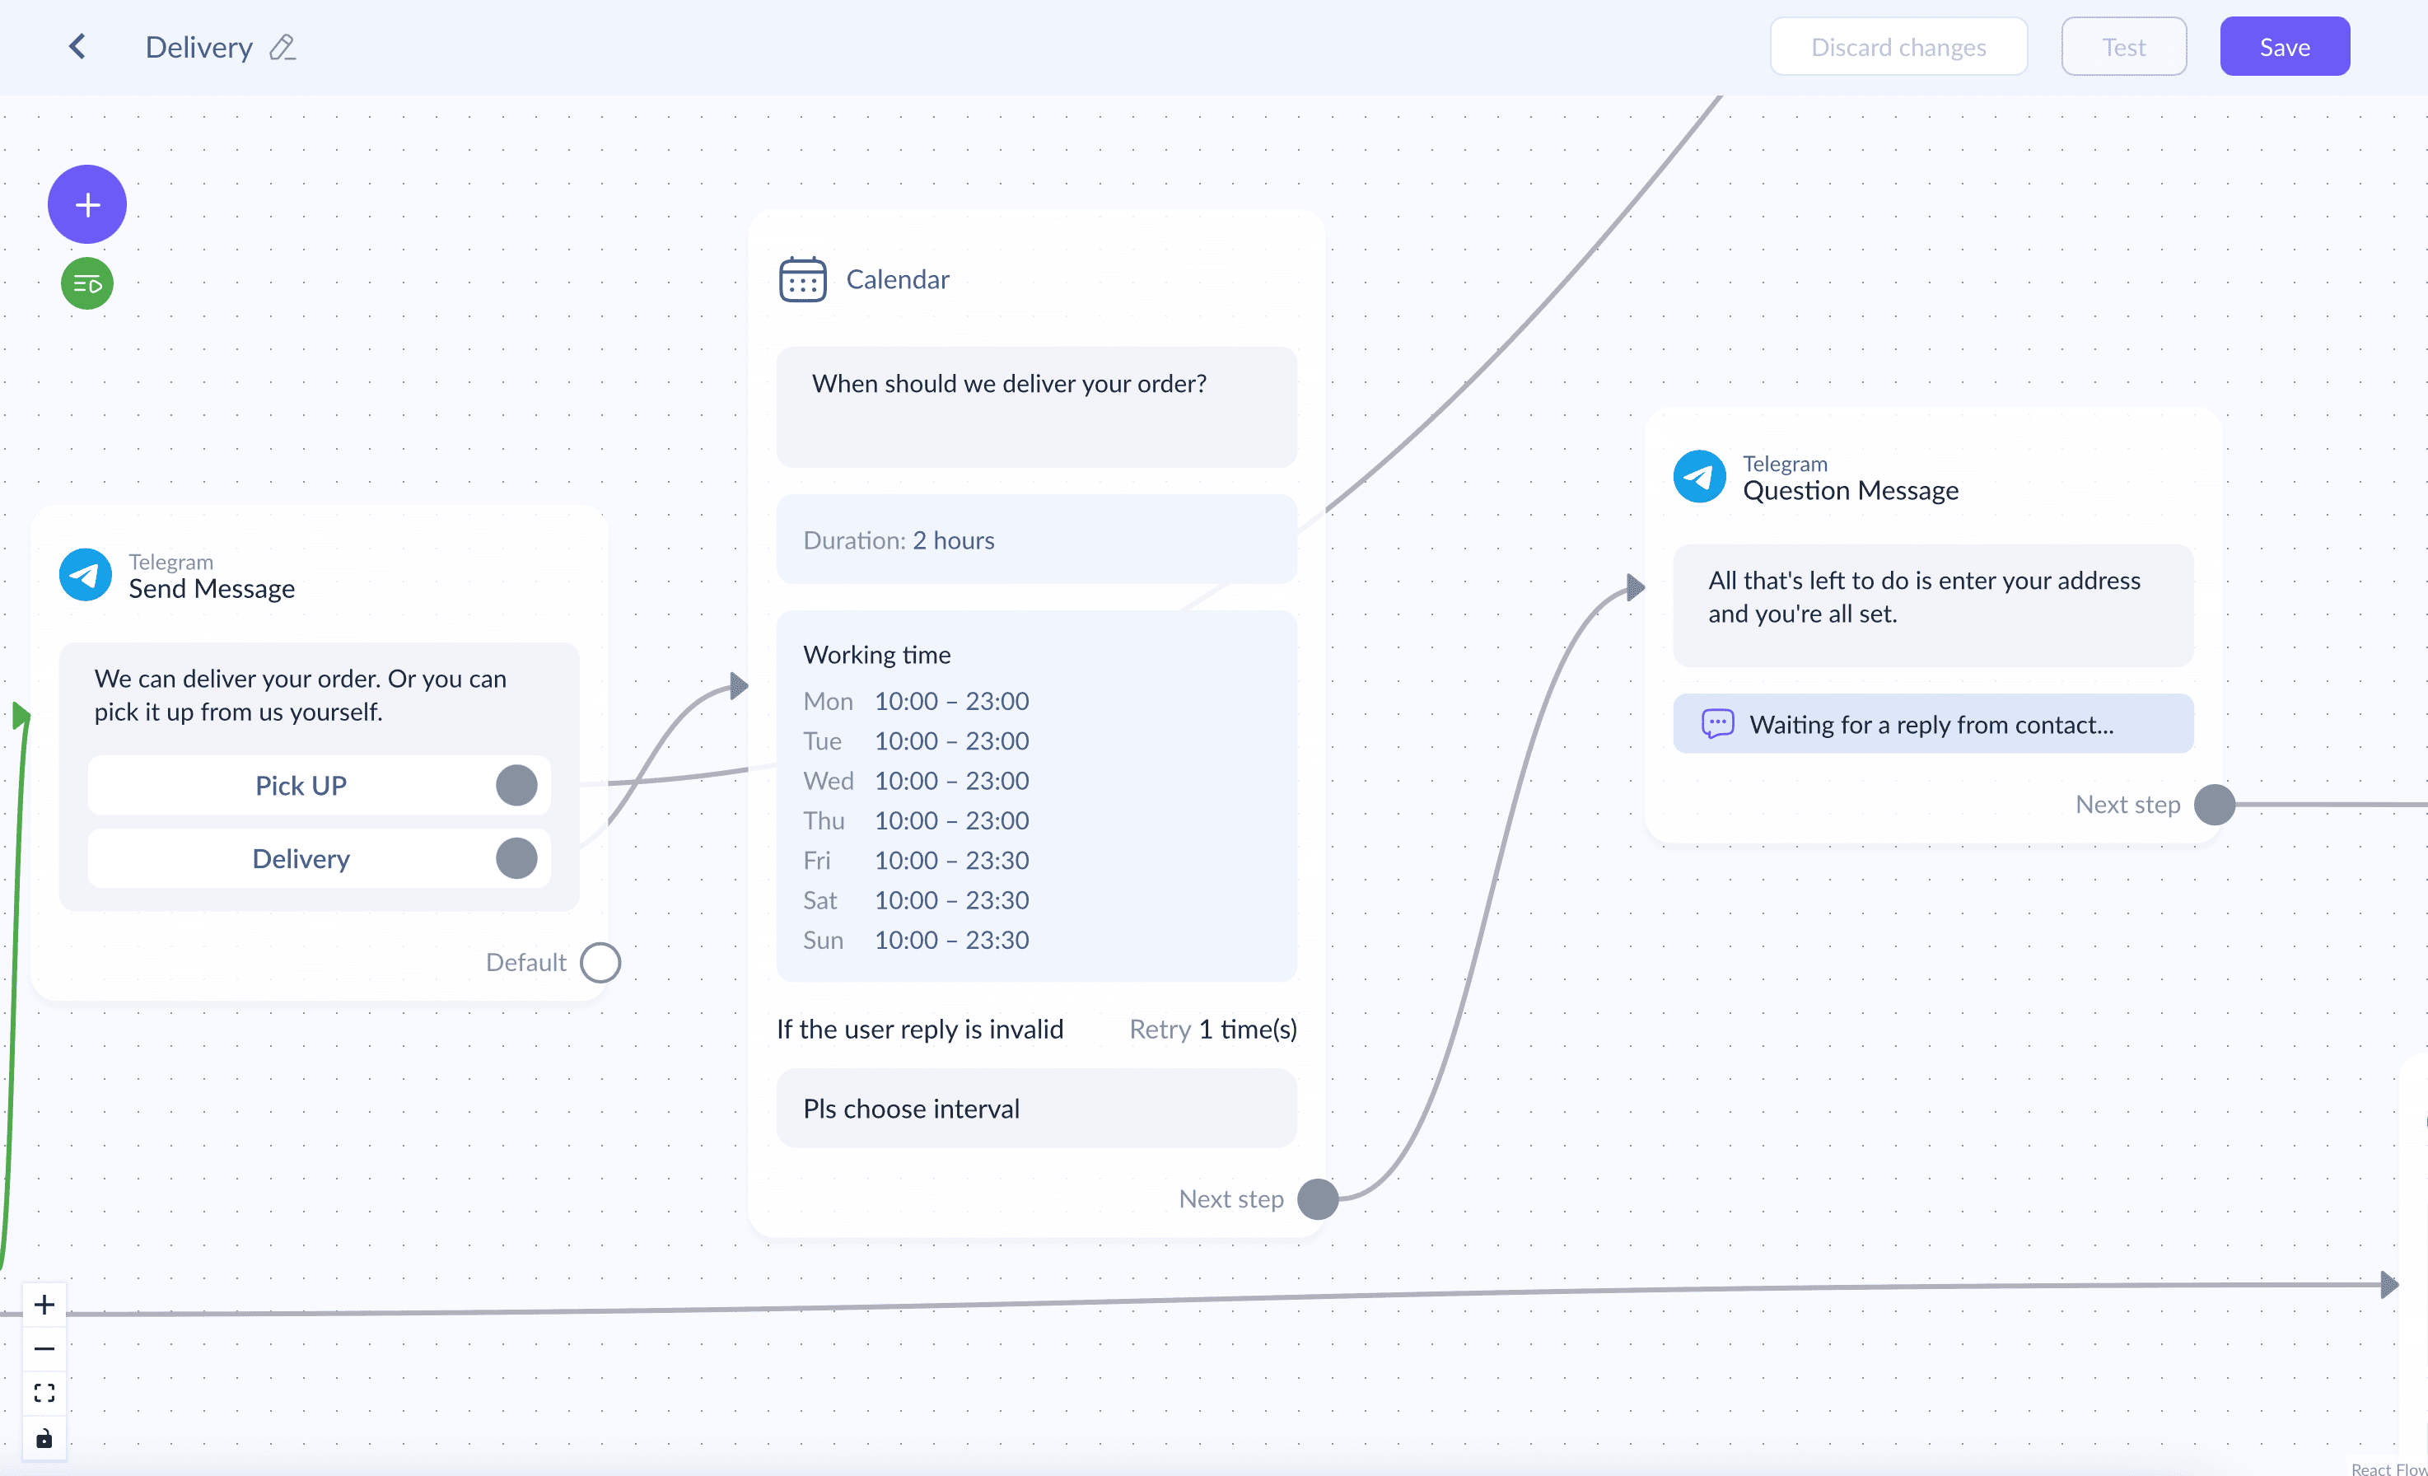Click the Default label on Send Message block

[x=526, y=963]
